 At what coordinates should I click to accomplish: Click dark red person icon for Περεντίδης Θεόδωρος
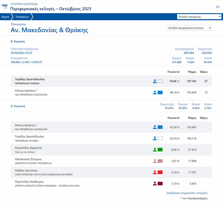coord(155,184)
